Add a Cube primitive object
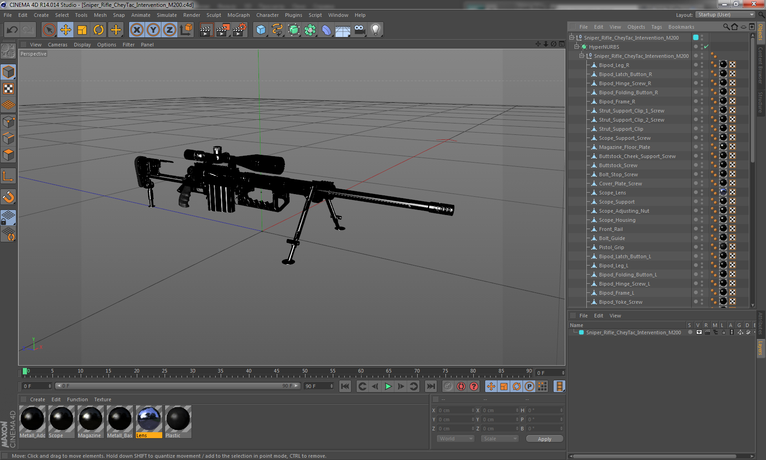The height and width of the screenshot is (460, 766). tap(261, 30)
